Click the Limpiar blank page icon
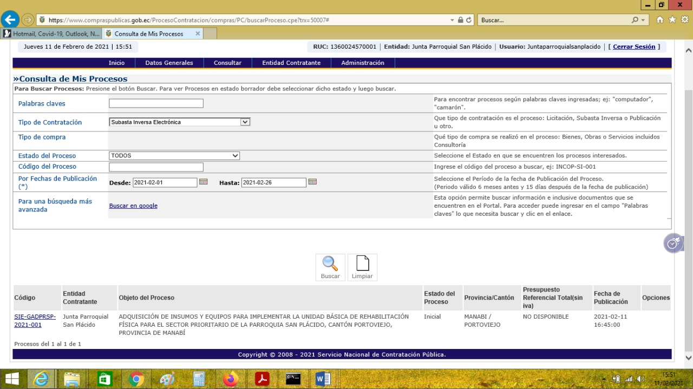The width and height of the screenshot is (693, 389). point(362,267)
